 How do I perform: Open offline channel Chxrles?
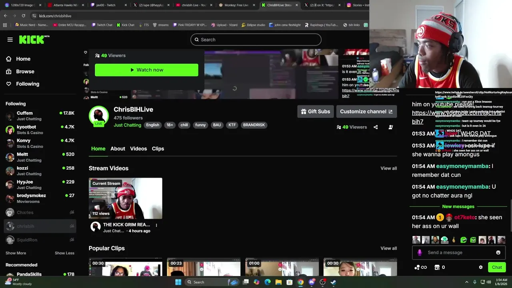[x=40, y=212]
